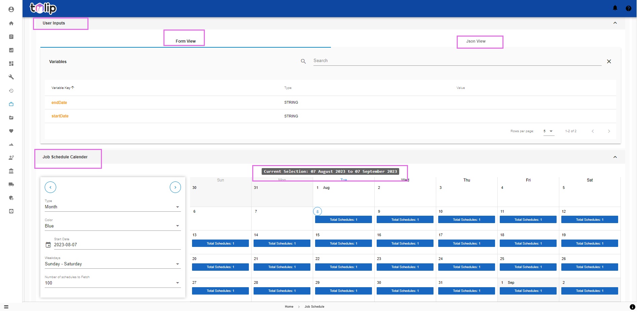
Task: Open the notifications bell
Action: (x=615, y=8)
